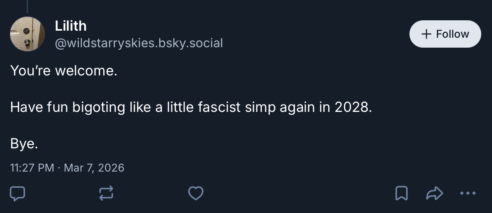This screenshot has height=213, width=492.
Task: Share the post via the arrow icon
Action: pyautogui.click(x=436, y=193)
